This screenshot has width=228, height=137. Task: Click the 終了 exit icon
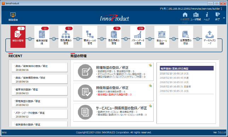217,15
